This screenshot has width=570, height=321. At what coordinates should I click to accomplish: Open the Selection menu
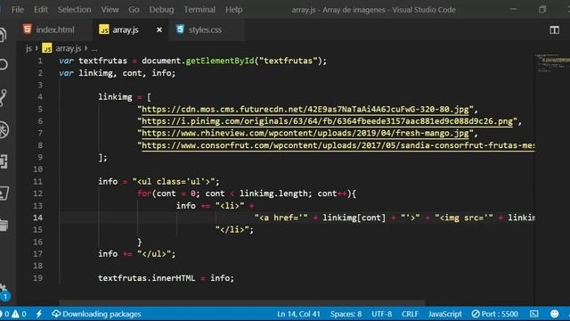(75, 10)
